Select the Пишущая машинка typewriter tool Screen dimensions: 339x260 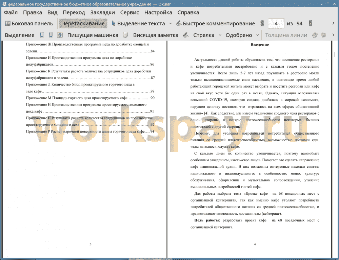93,35
